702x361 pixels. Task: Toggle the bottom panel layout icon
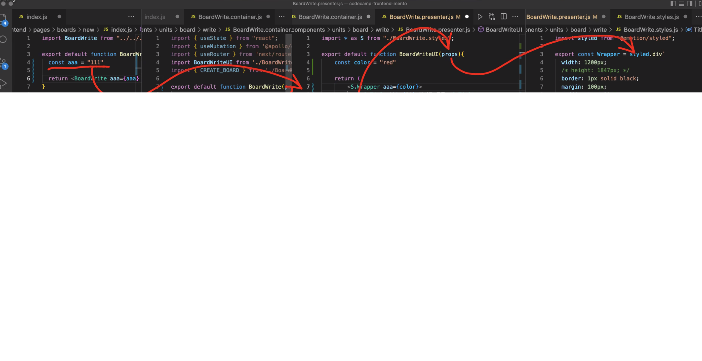coord(681,4)
